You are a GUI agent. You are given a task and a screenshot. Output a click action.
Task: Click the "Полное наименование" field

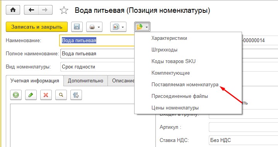(x=97, y=53)
